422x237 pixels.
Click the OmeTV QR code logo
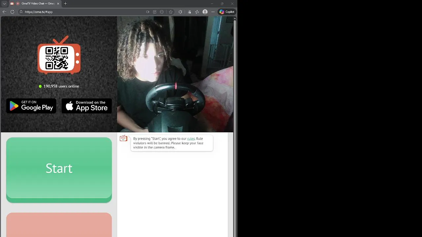pyautogui.click(x=59, y=55)
